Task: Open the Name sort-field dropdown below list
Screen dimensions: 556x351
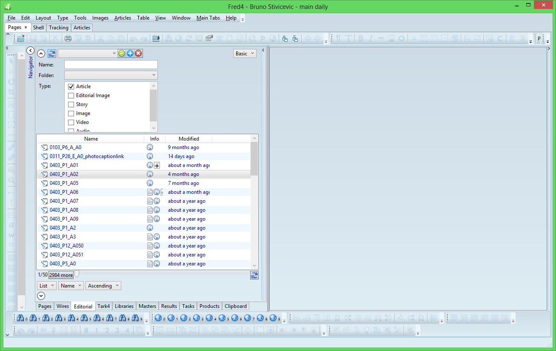Action: click(71, 286)
